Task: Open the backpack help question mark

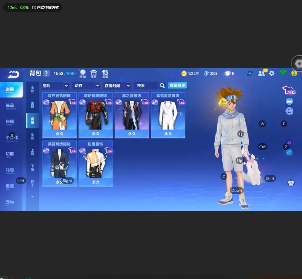Action: click(x=46, y=73)
